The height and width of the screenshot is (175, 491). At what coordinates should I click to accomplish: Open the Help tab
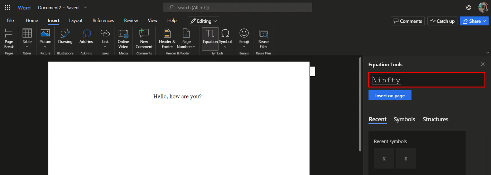pos(172,20)
